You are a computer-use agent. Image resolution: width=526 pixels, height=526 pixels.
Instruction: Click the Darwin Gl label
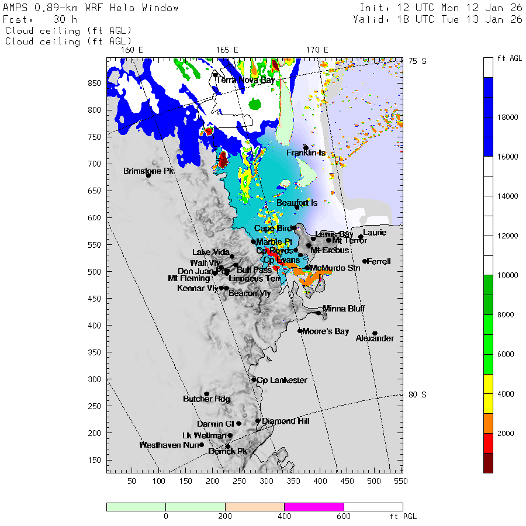click(x=215, y=424)
